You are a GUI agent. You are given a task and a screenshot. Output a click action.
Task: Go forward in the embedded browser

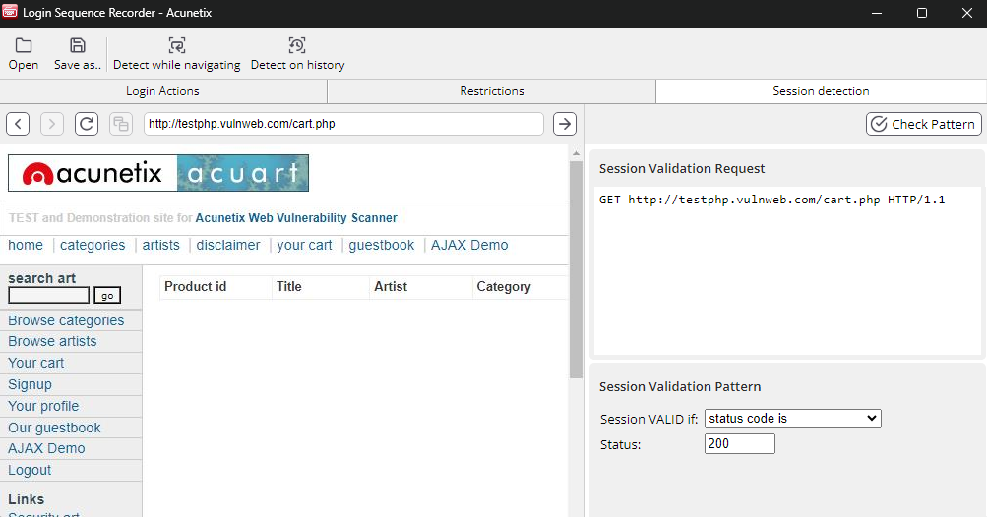52,124
